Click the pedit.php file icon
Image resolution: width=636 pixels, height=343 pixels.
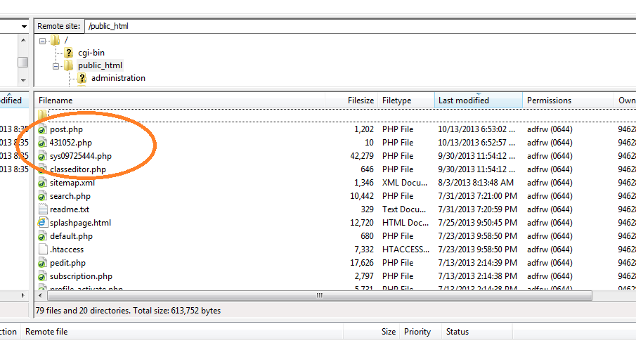coord(42,263)
